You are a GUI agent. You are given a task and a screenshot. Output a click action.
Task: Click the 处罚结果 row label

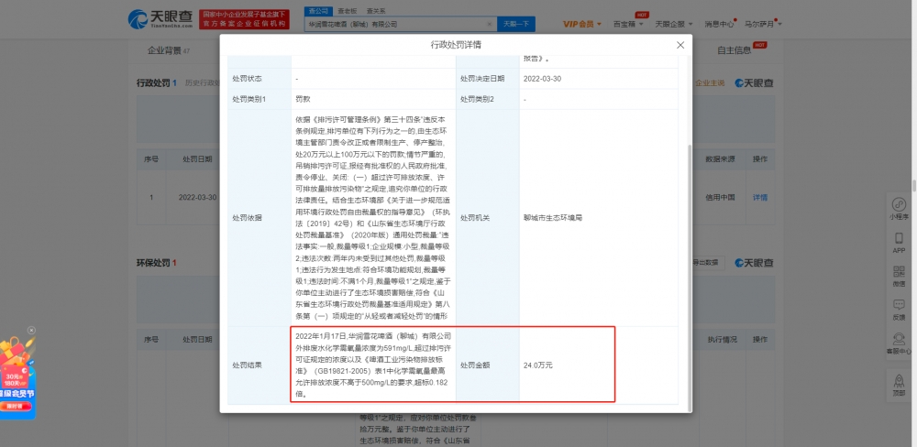coord(247,365)
